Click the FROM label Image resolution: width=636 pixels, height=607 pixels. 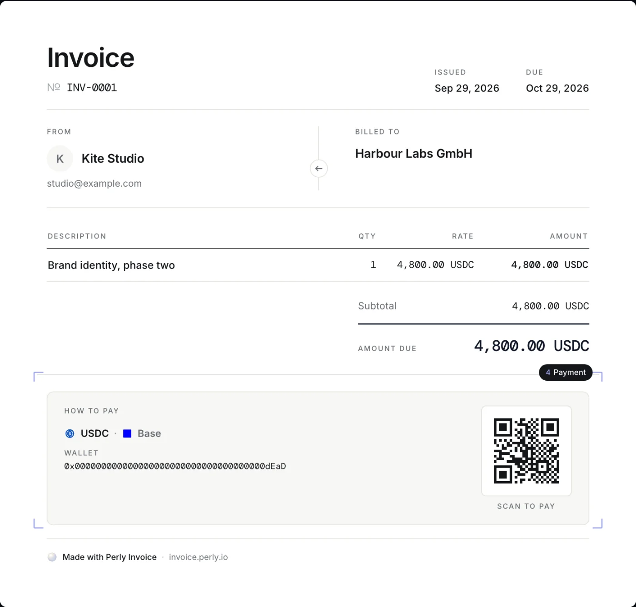coord(59,132)
